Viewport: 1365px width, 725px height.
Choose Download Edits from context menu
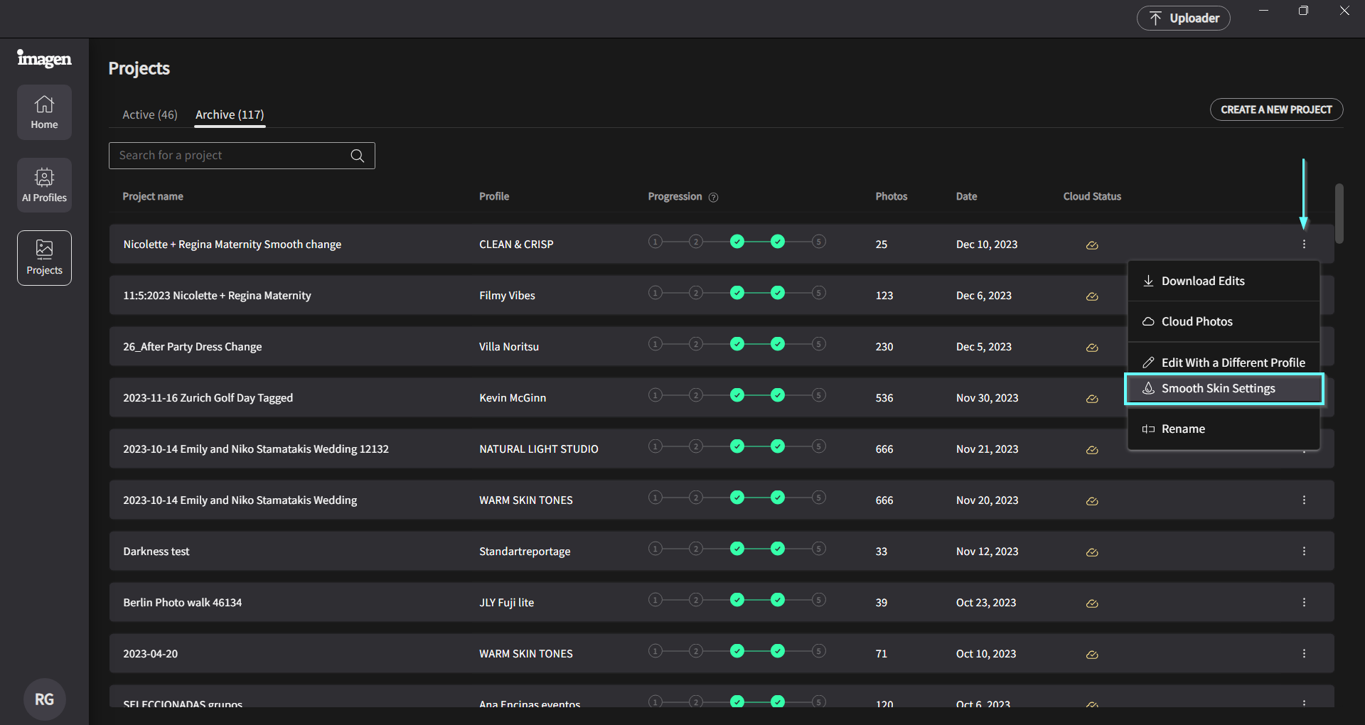click(1224, 281)
